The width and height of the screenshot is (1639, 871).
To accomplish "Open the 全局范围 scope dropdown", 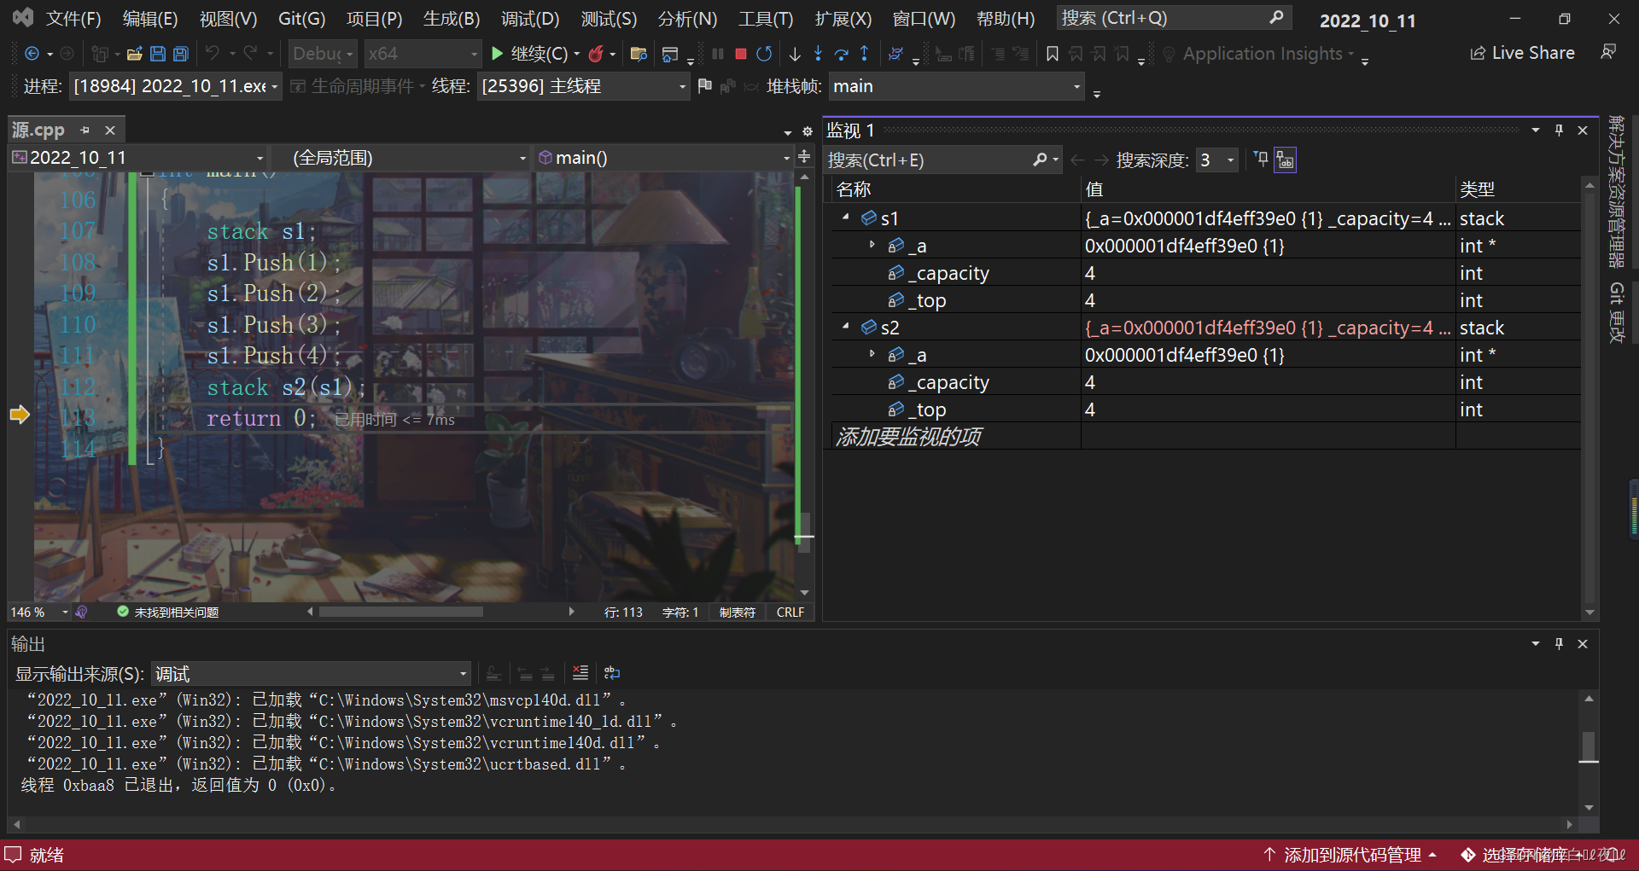I will click(401, 158).
